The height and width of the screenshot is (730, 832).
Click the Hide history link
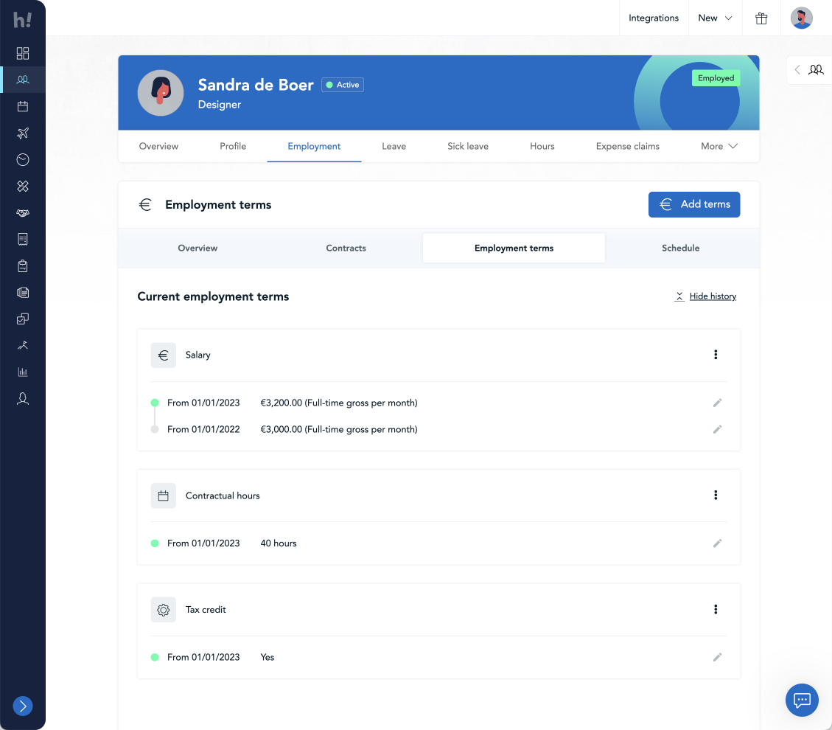(x=712, y=296)
